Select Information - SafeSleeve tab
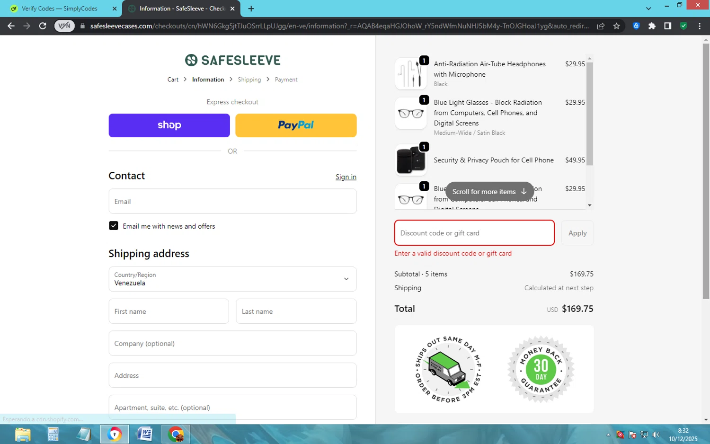 click(182, 9)
